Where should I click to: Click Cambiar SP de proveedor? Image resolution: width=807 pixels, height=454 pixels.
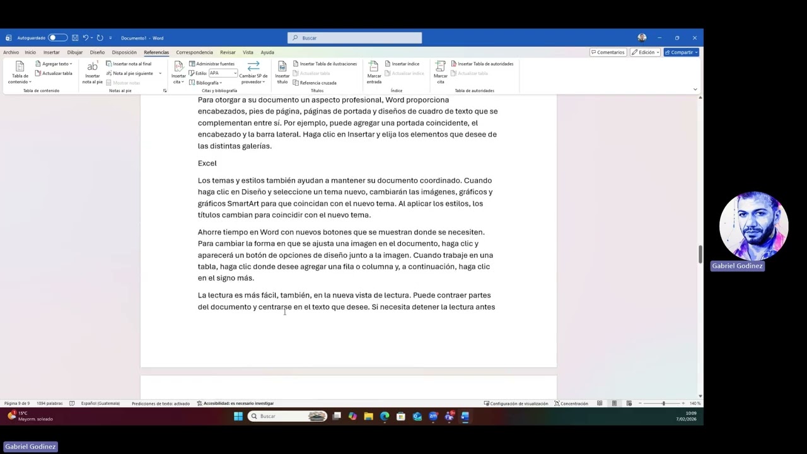click(253, 73)
